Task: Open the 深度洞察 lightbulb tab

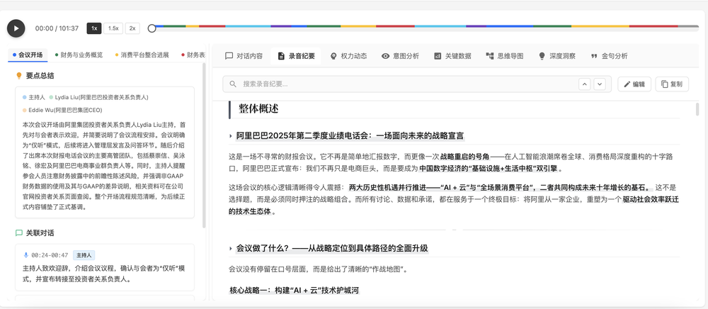Action: (557, 56)
